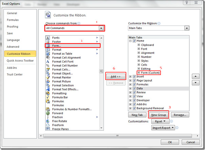
Task: Click the Fraction command icon
Action: click(48, 117)
